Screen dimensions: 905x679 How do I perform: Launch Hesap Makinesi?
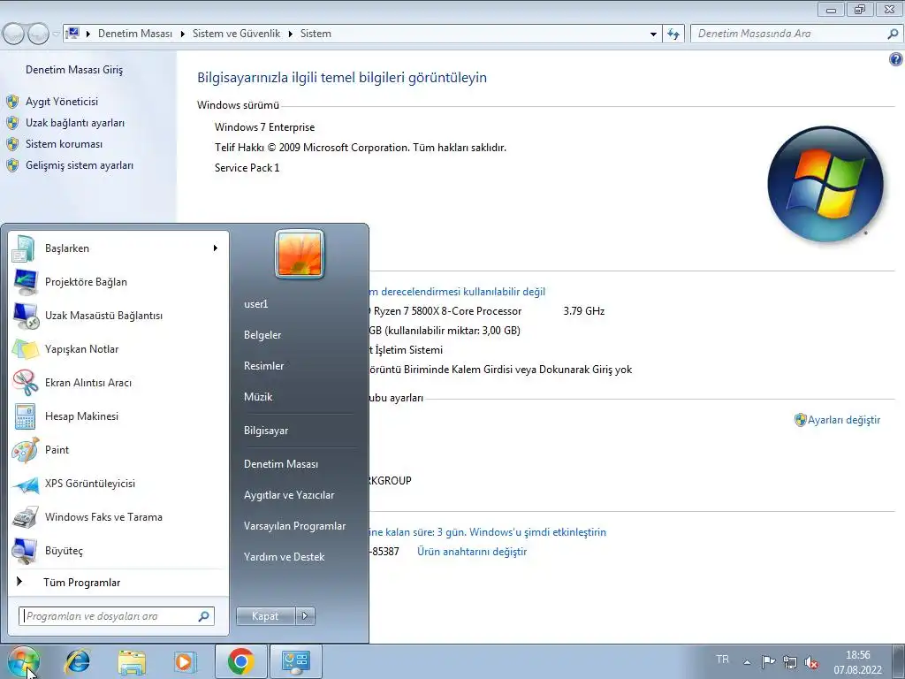click(118, 416)
